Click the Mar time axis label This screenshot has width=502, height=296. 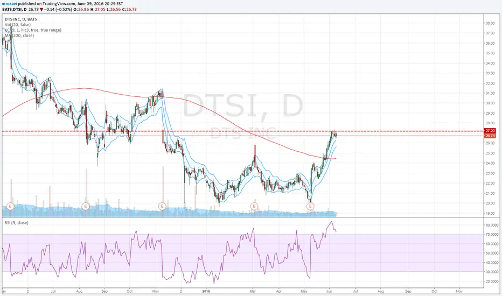[x=253, y=292]
